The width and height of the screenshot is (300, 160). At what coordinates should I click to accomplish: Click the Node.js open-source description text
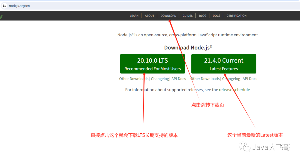188,35
